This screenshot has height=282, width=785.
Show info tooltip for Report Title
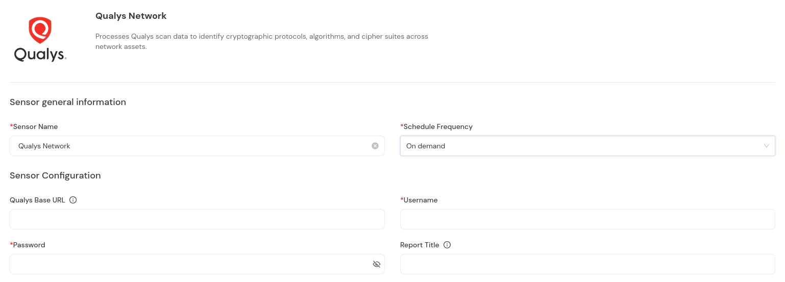tap(447, 245)
